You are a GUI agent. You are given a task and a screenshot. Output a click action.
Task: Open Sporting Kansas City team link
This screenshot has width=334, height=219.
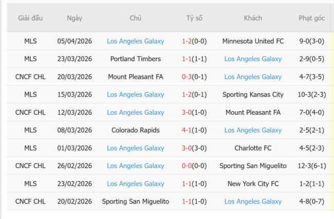pyautogui.click(x=253, y=95)
